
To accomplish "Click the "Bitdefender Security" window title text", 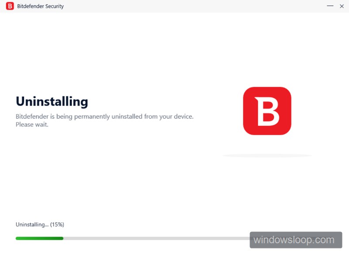I will (41, 7).
